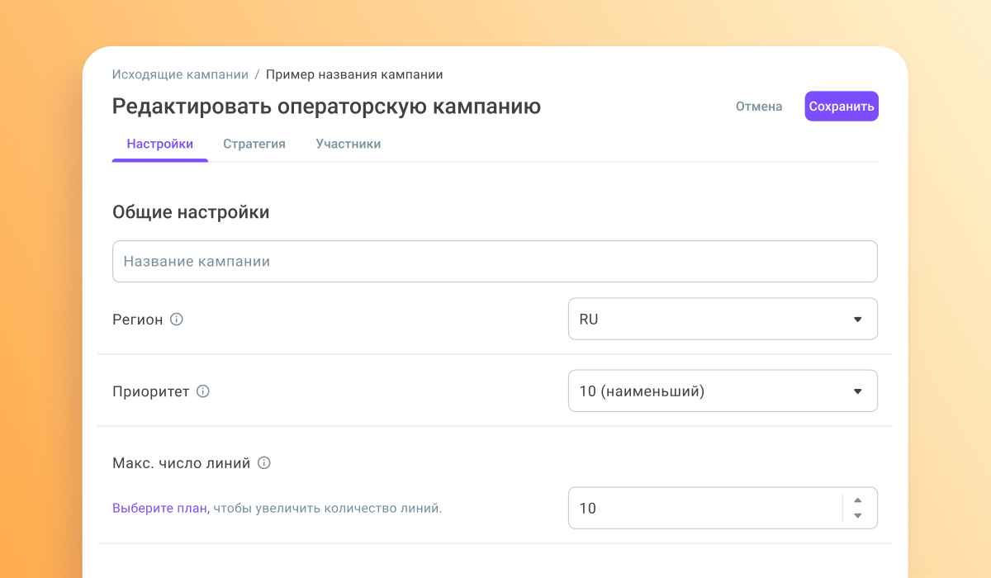Screen dimensions: 991x578
Task: Switch to the Стратегия tab
Action: [254, 144]
